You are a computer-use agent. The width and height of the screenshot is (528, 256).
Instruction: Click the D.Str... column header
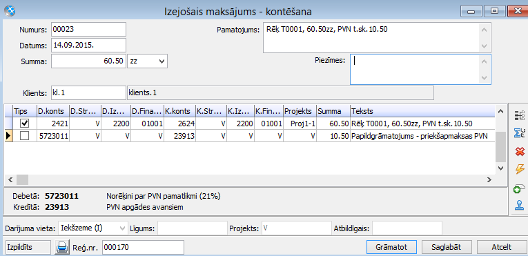point(85,111)
